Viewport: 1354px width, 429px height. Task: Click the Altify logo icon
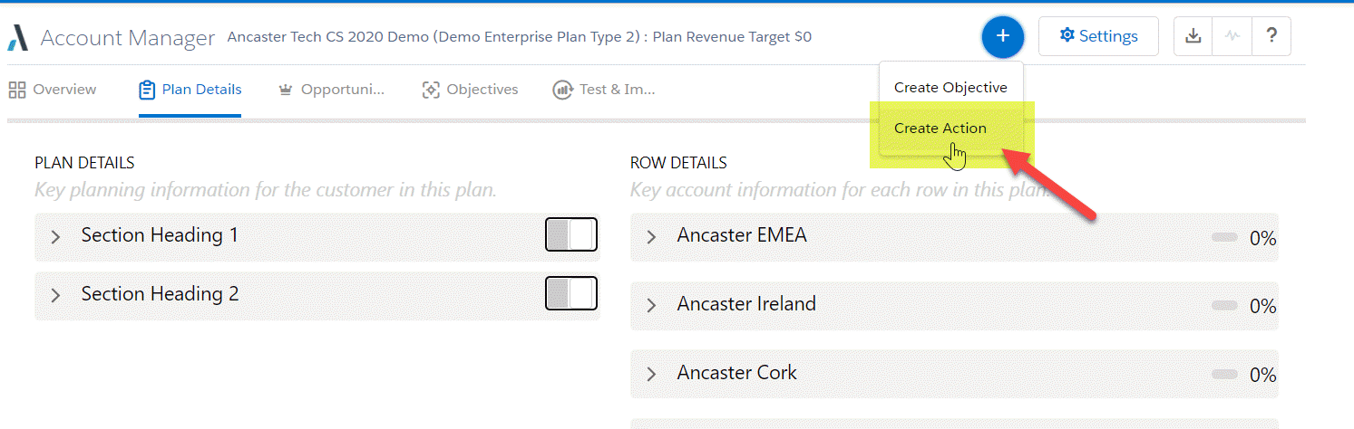pos(18,38)
